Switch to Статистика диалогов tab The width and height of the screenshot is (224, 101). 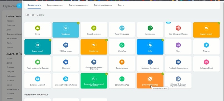[78, 5]
